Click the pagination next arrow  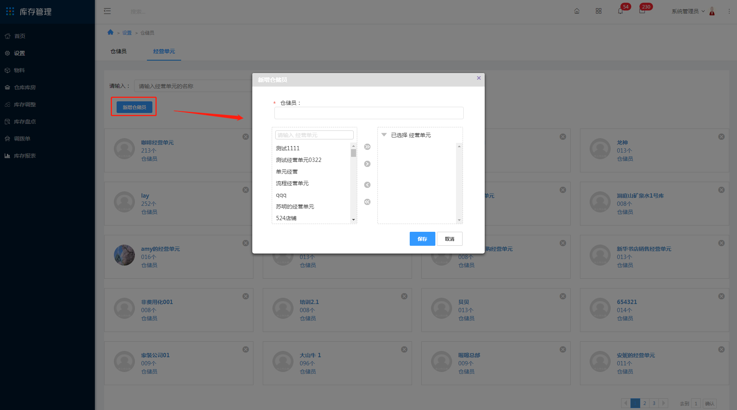[664, 403]
